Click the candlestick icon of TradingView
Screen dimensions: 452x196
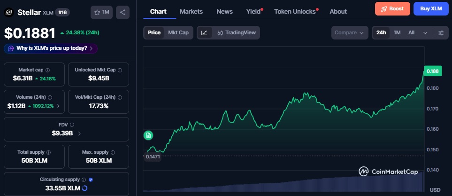(x=220, y=32)
